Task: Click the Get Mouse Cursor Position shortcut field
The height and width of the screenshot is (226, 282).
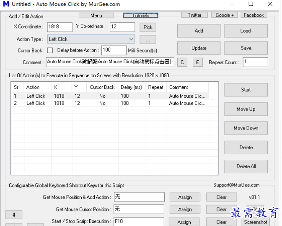Action: pos(139,209)
